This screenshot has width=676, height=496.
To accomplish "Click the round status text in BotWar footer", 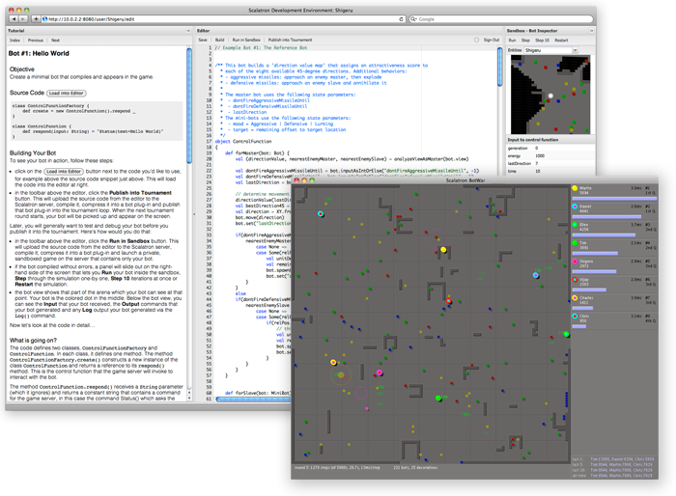I will pos(337,468).
